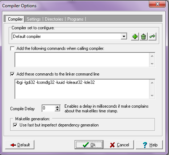This screenshot has width=169, height=155.
Task: Rename compiler set with green arrow icon
Action: point(152,36)
